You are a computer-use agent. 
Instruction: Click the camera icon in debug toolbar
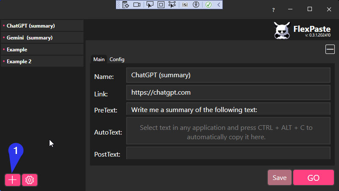(x=137, y=5)
